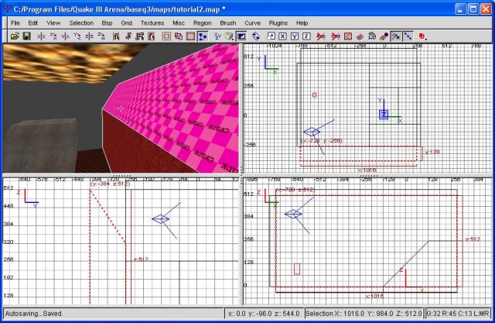Open the Region menu
Screen dimensions: 495x323
point(203,22)
